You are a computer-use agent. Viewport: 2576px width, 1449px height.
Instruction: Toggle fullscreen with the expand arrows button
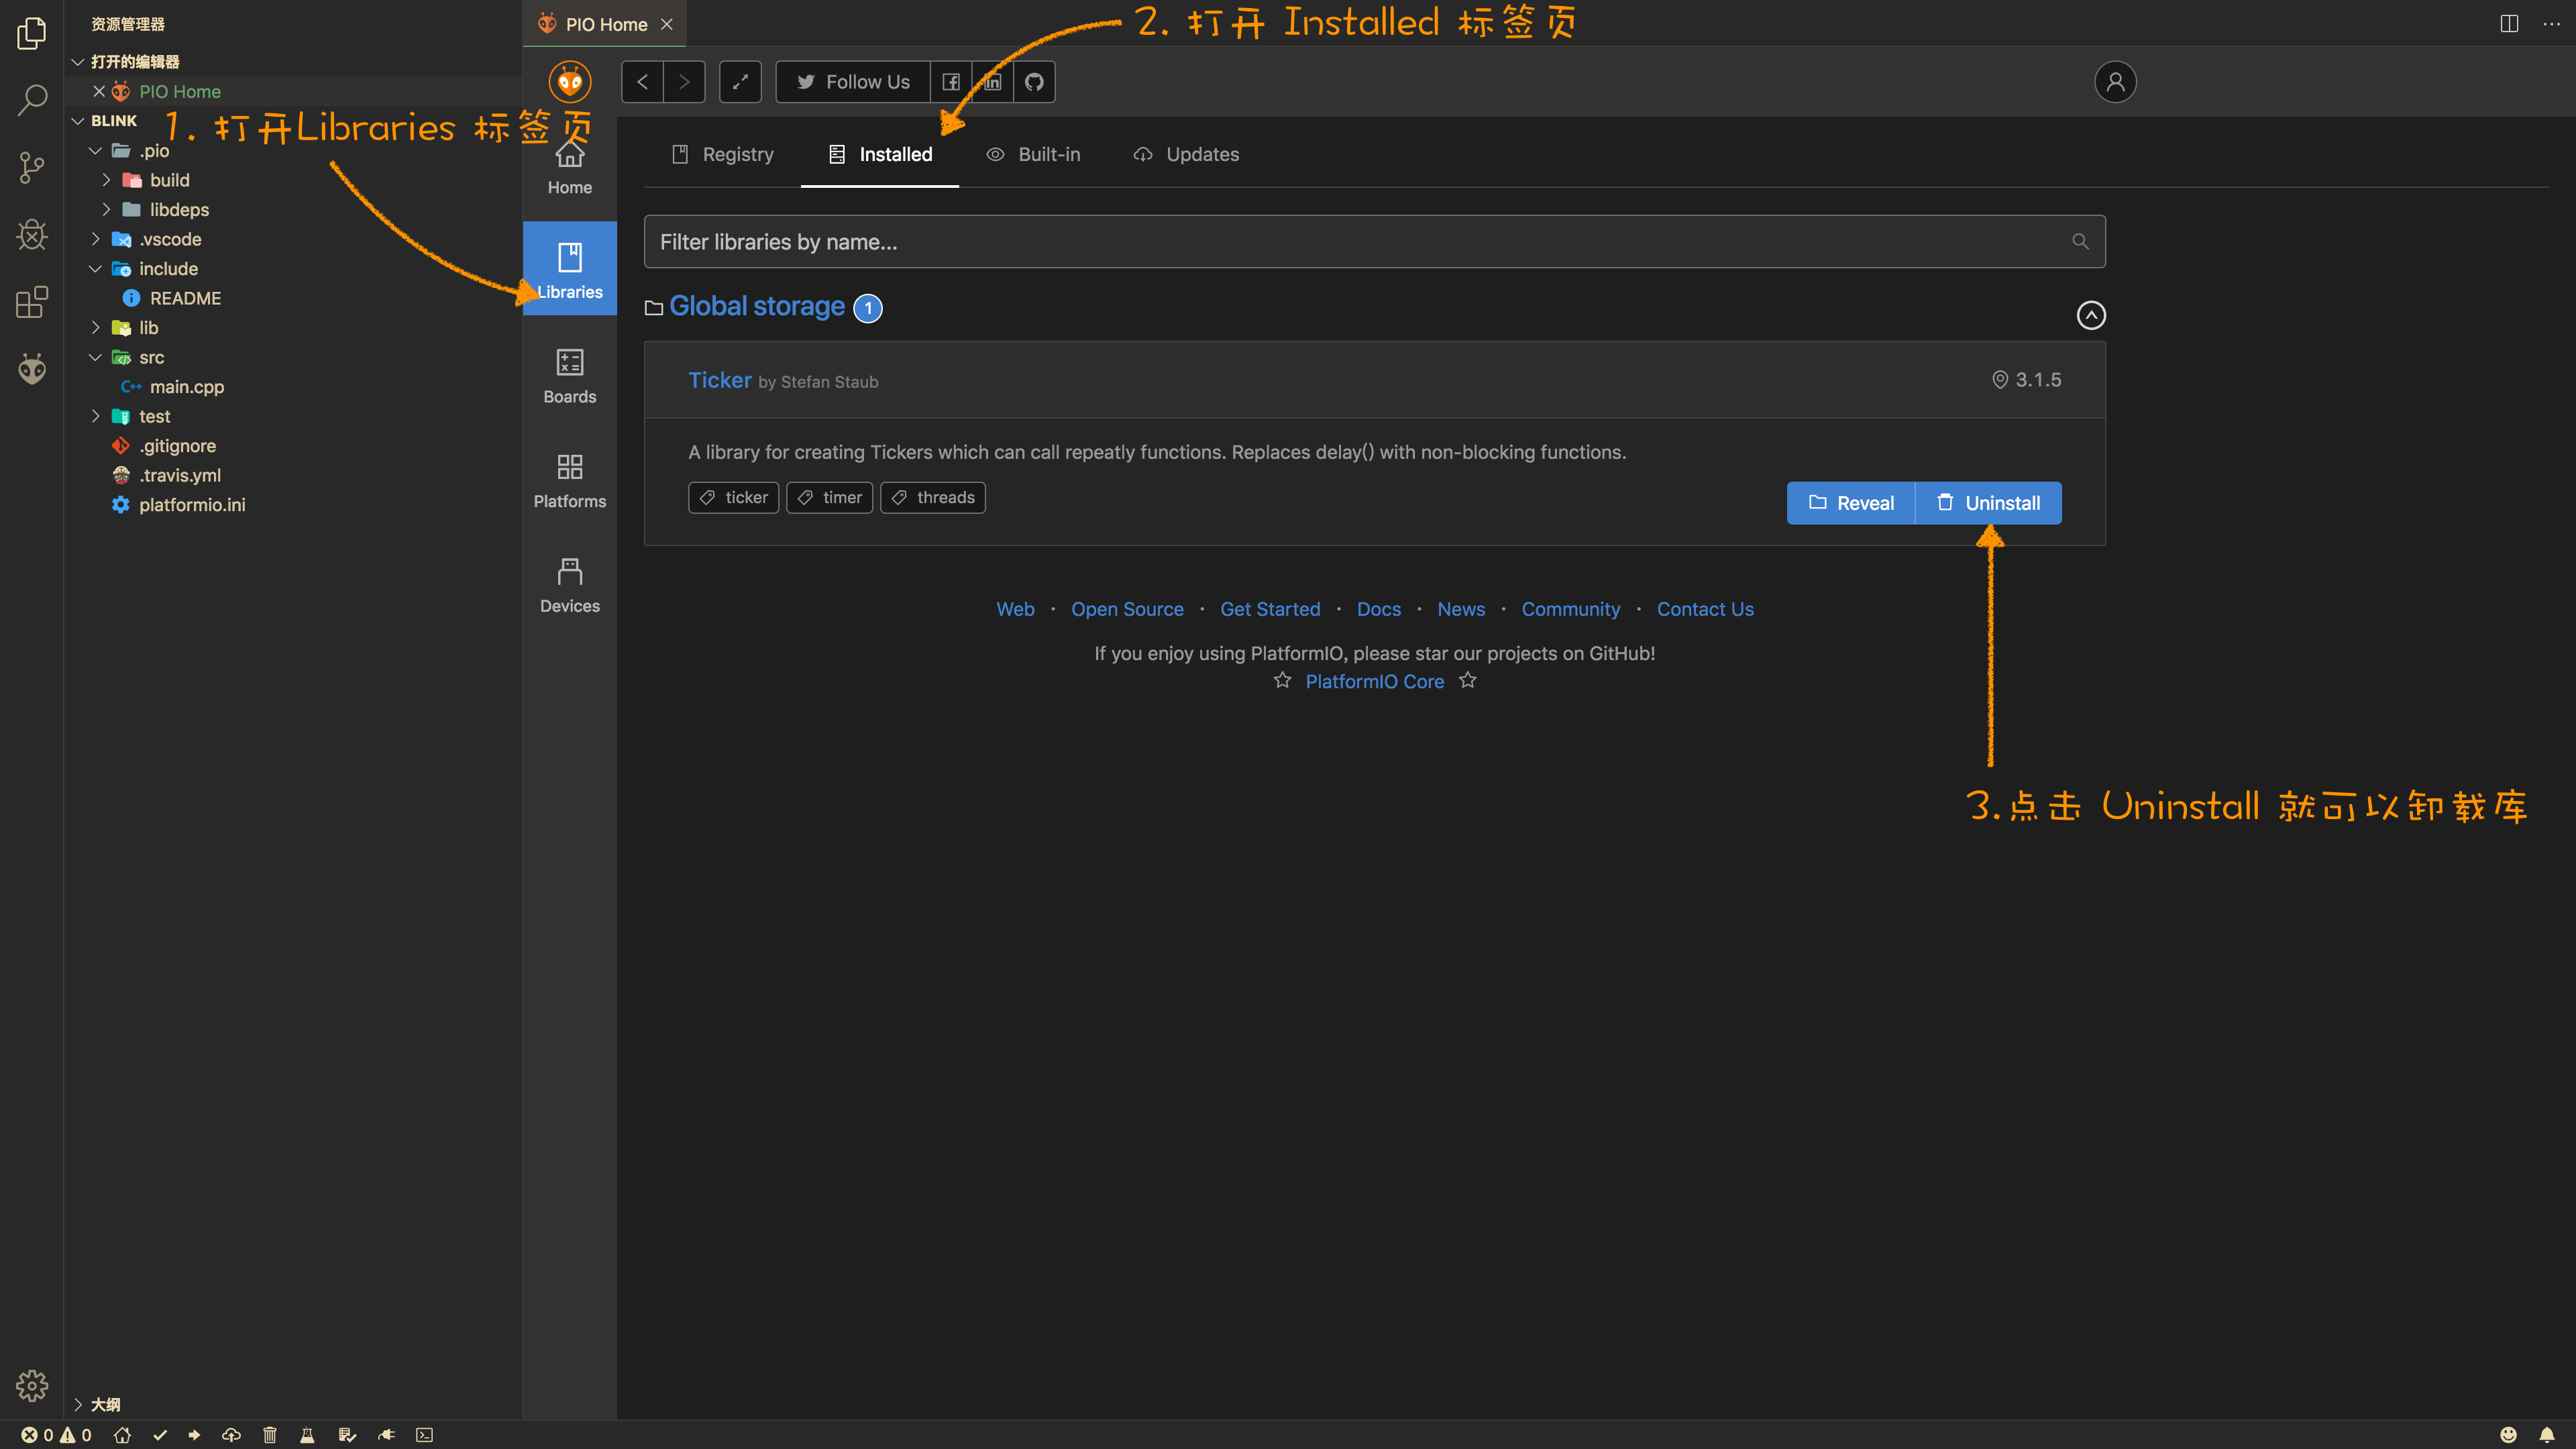(740, 81)
